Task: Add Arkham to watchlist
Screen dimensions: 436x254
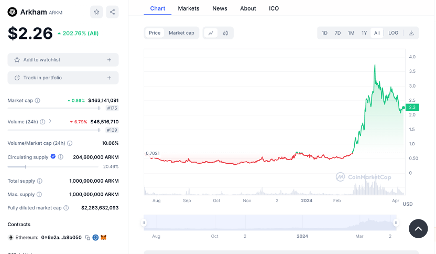Action: [63, 60]
